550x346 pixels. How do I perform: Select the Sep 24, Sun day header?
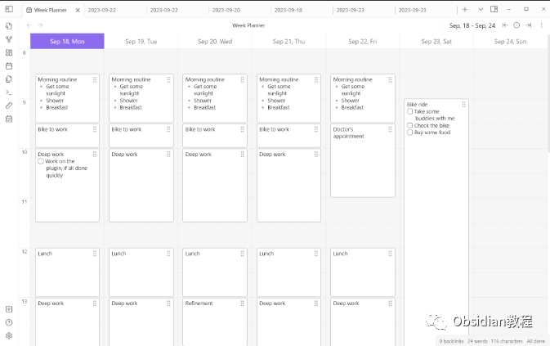pyautogui.click(x=510, y=42)
